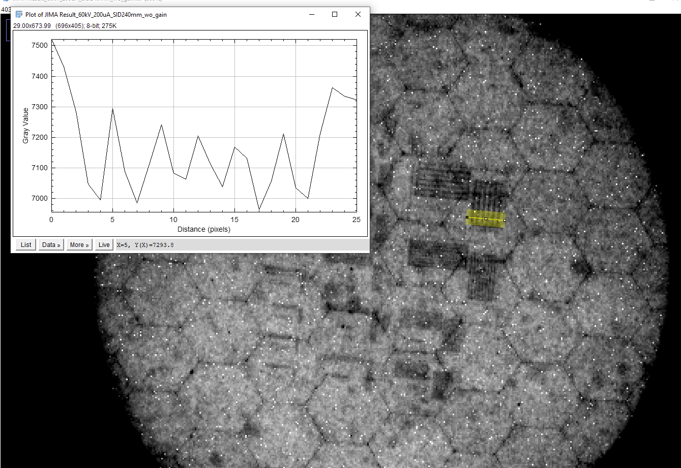Click the ImageJ icon in plot title bar

click(19, 15)
